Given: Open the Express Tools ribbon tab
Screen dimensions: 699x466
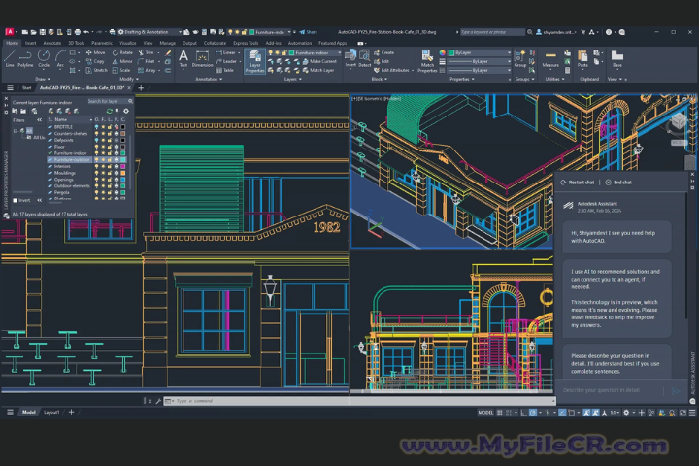Looking at the screenshot, I should 246,43.
